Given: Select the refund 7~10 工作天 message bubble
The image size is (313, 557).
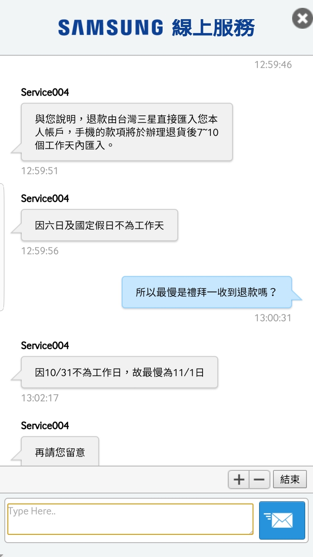Looking at the screenshot, I should pyautogui.click(x=127, y=132).
